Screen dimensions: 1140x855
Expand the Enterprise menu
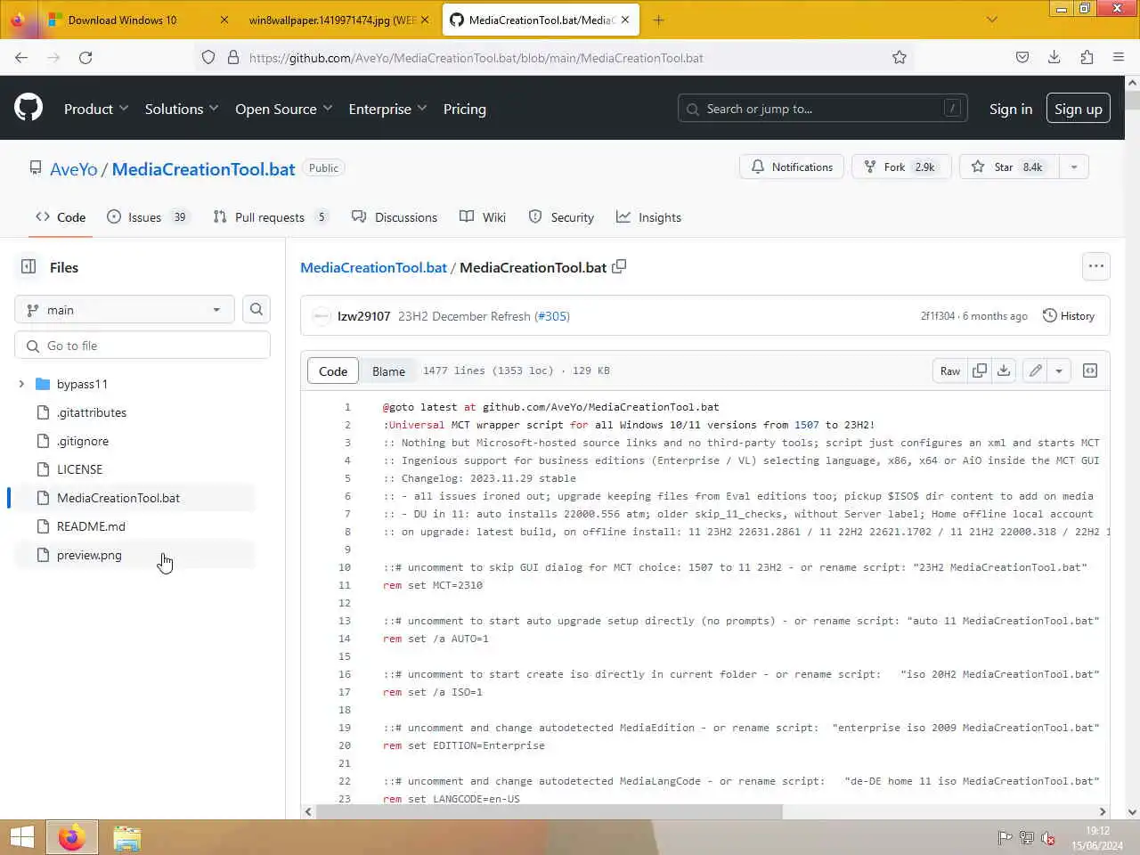point(387,109)
